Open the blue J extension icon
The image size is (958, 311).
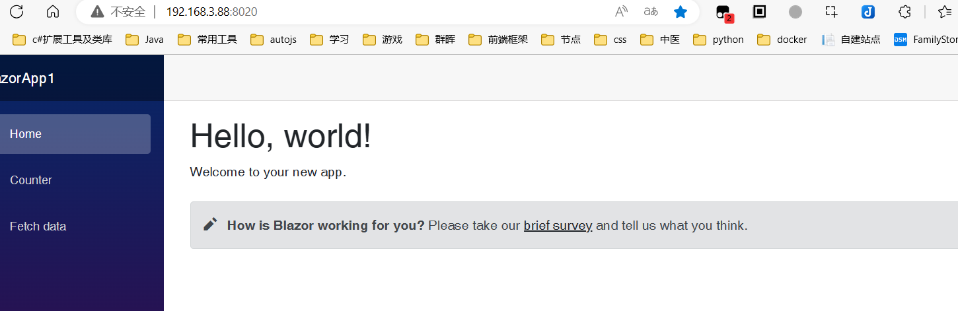click(868, 11)
